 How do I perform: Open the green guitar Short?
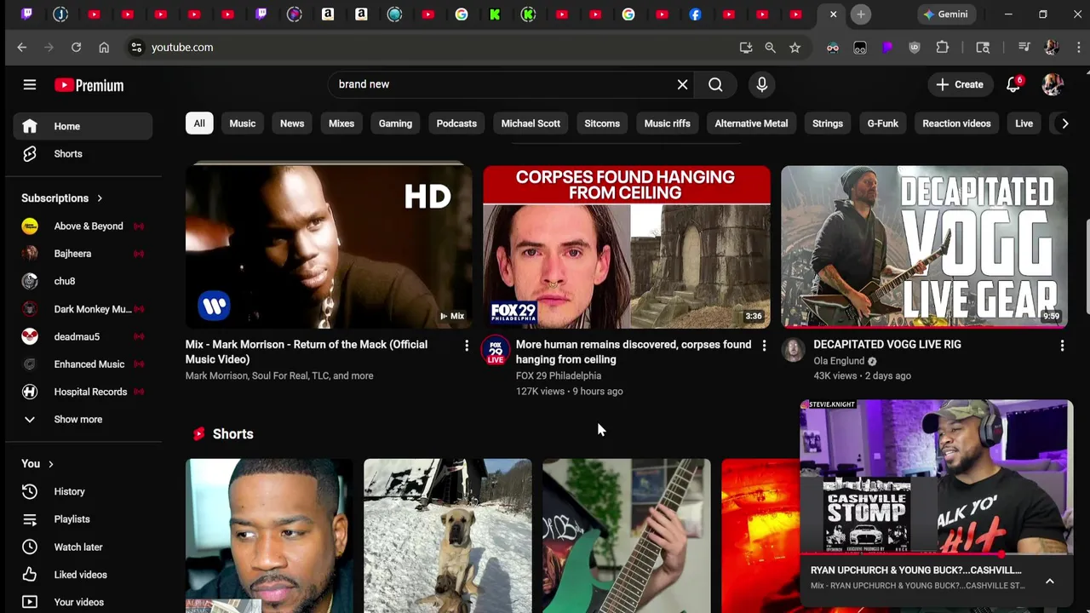pyautogui.click(x=627, y=536)
